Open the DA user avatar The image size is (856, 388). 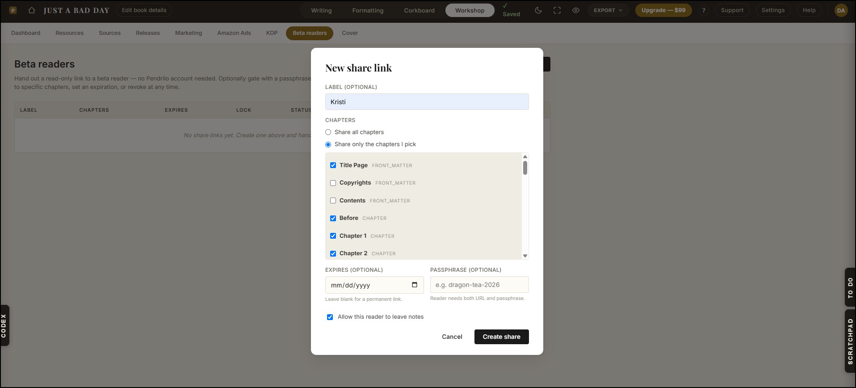[841, 10]
